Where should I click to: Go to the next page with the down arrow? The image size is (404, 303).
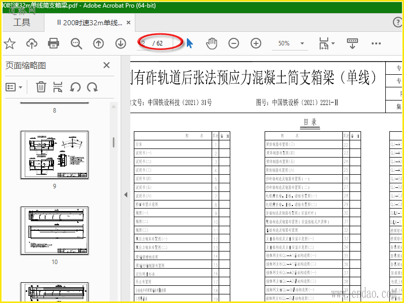click(121, 43)
